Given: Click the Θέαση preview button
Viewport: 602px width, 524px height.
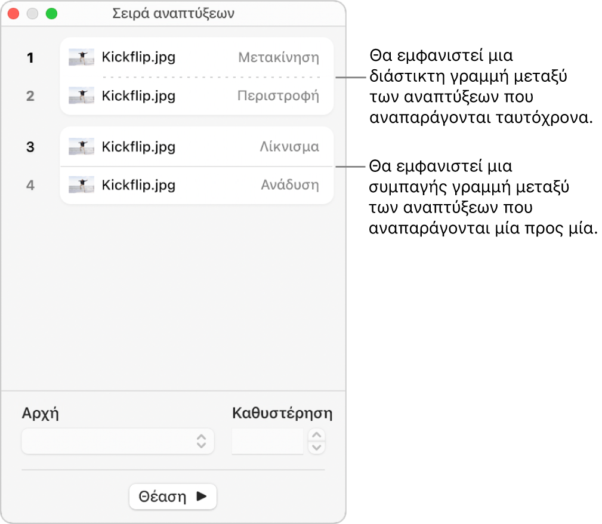Looking at the screenshot, I should click(173, 497).
